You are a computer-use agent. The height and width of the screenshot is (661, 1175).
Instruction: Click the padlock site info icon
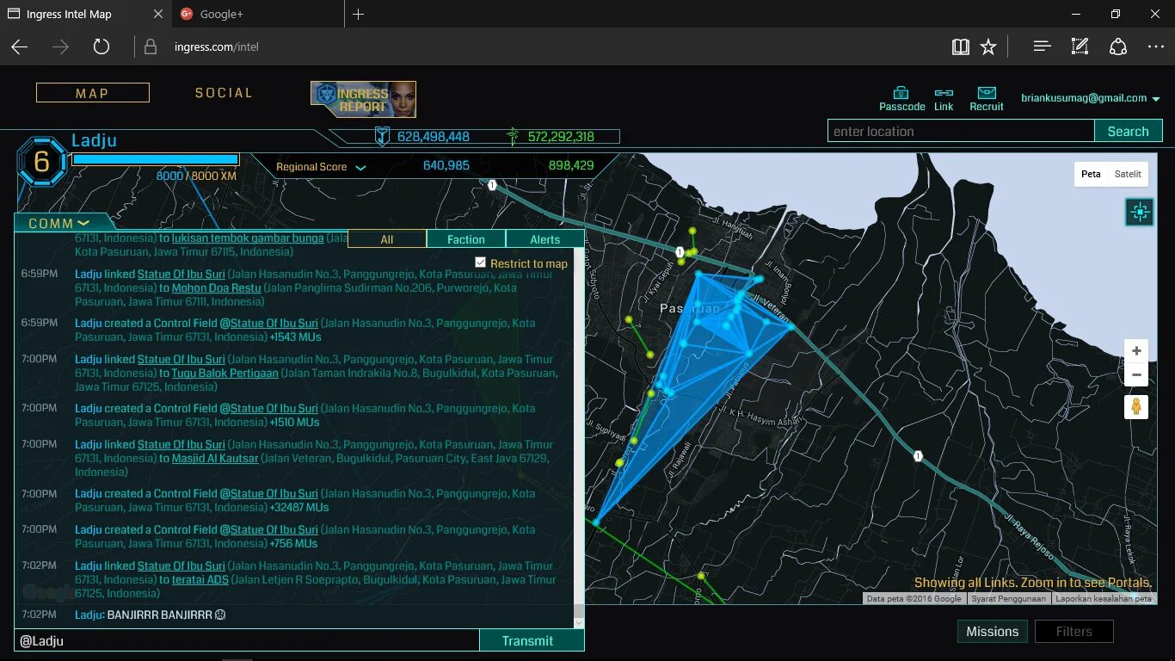(x=151, y=46)
